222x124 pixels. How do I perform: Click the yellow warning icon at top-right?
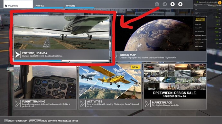point(220,2)
